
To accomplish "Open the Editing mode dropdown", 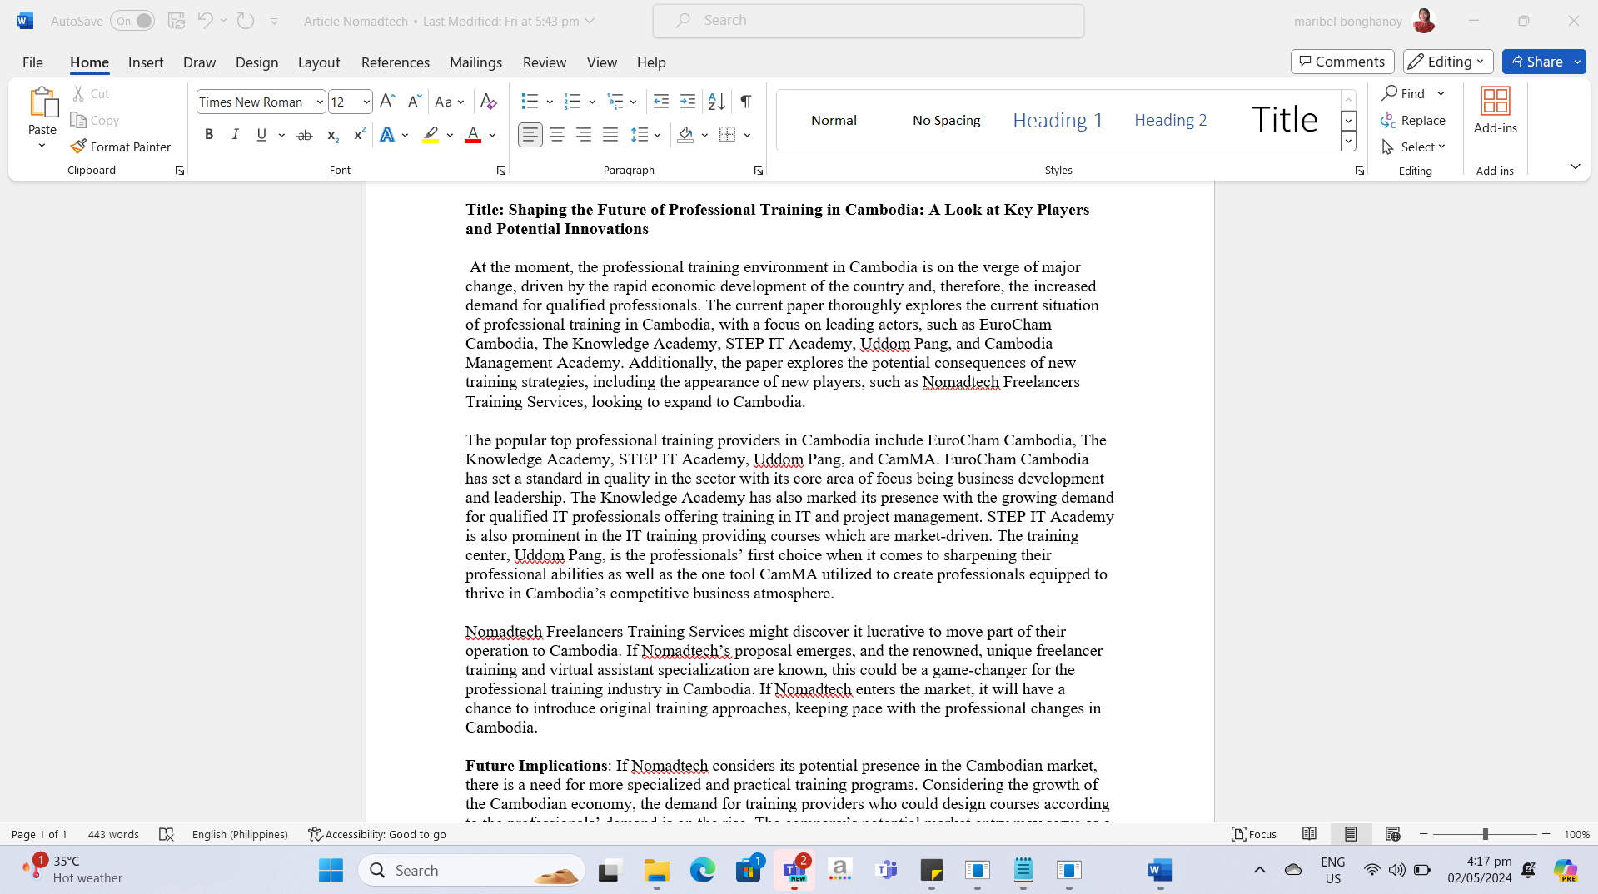I will 1448,62.
